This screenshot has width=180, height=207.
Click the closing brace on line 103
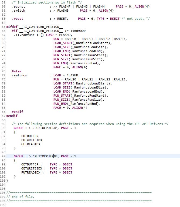click(x=7, y=181)
